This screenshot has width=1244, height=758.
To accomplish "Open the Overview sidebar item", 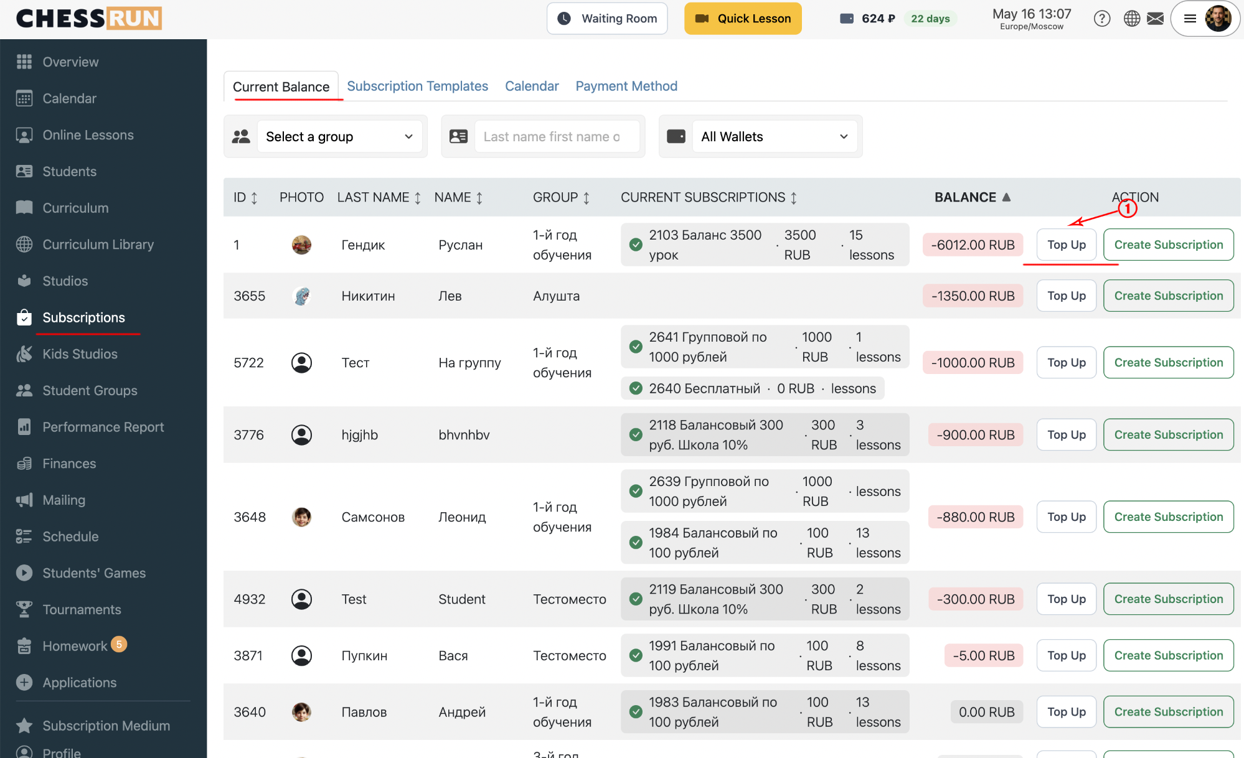I will (70, 62).
